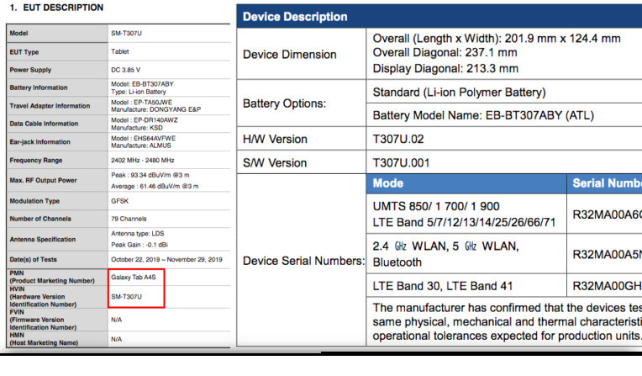Screen dimensions: 642x376
Task: Click the 'Device Serial Numbers:' label
Action: click(303, 261)
